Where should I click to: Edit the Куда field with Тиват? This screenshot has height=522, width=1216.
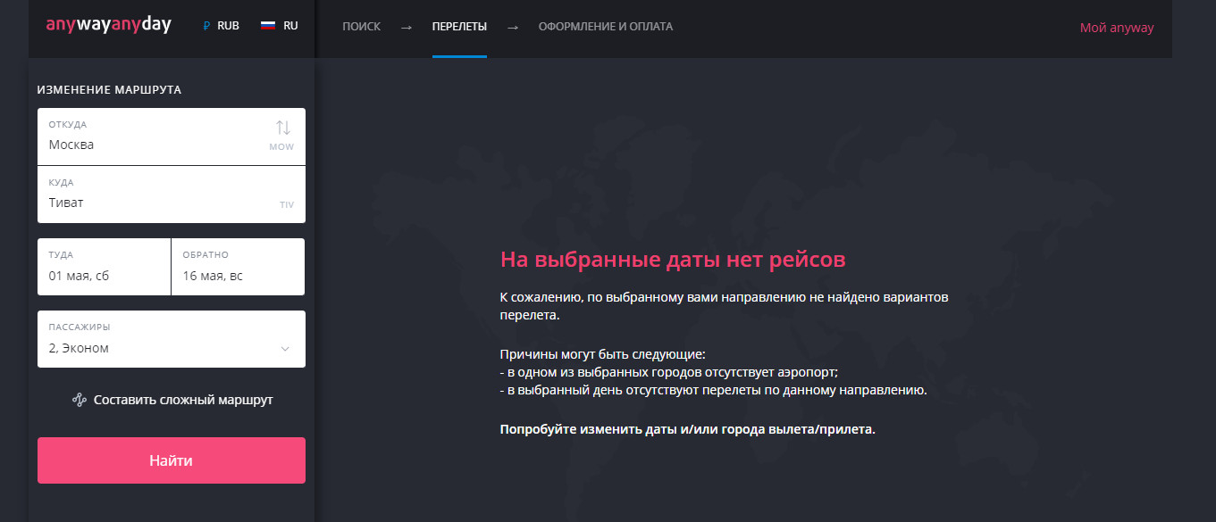172,195
